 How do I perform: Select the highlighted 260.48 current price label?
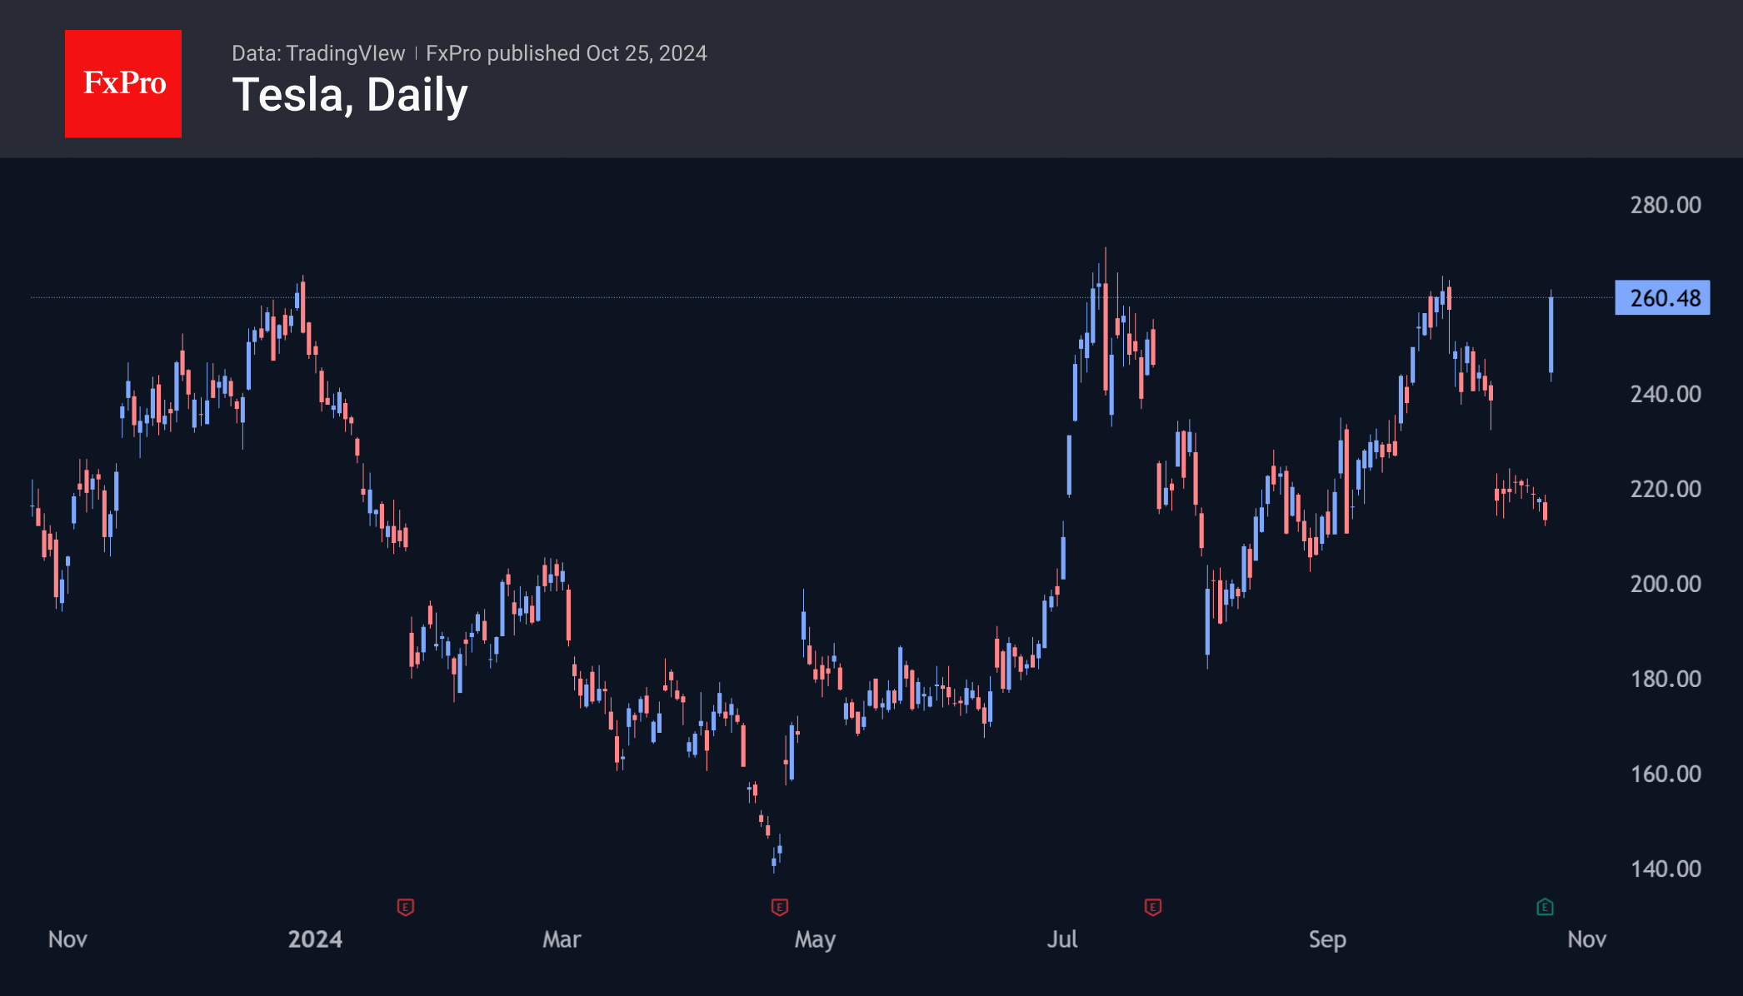[x=1662, y=298]
